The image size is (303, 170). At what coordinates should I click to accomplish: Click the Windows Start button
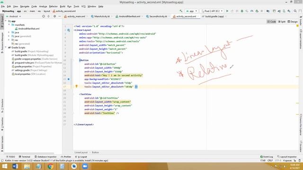click(x=4, y=166)
